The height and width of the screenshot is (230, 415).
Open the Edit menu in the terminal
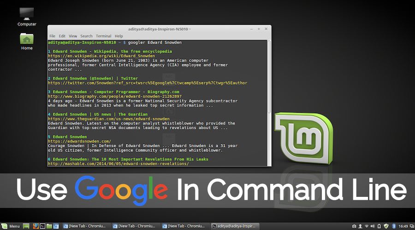[x=62, y=36]
